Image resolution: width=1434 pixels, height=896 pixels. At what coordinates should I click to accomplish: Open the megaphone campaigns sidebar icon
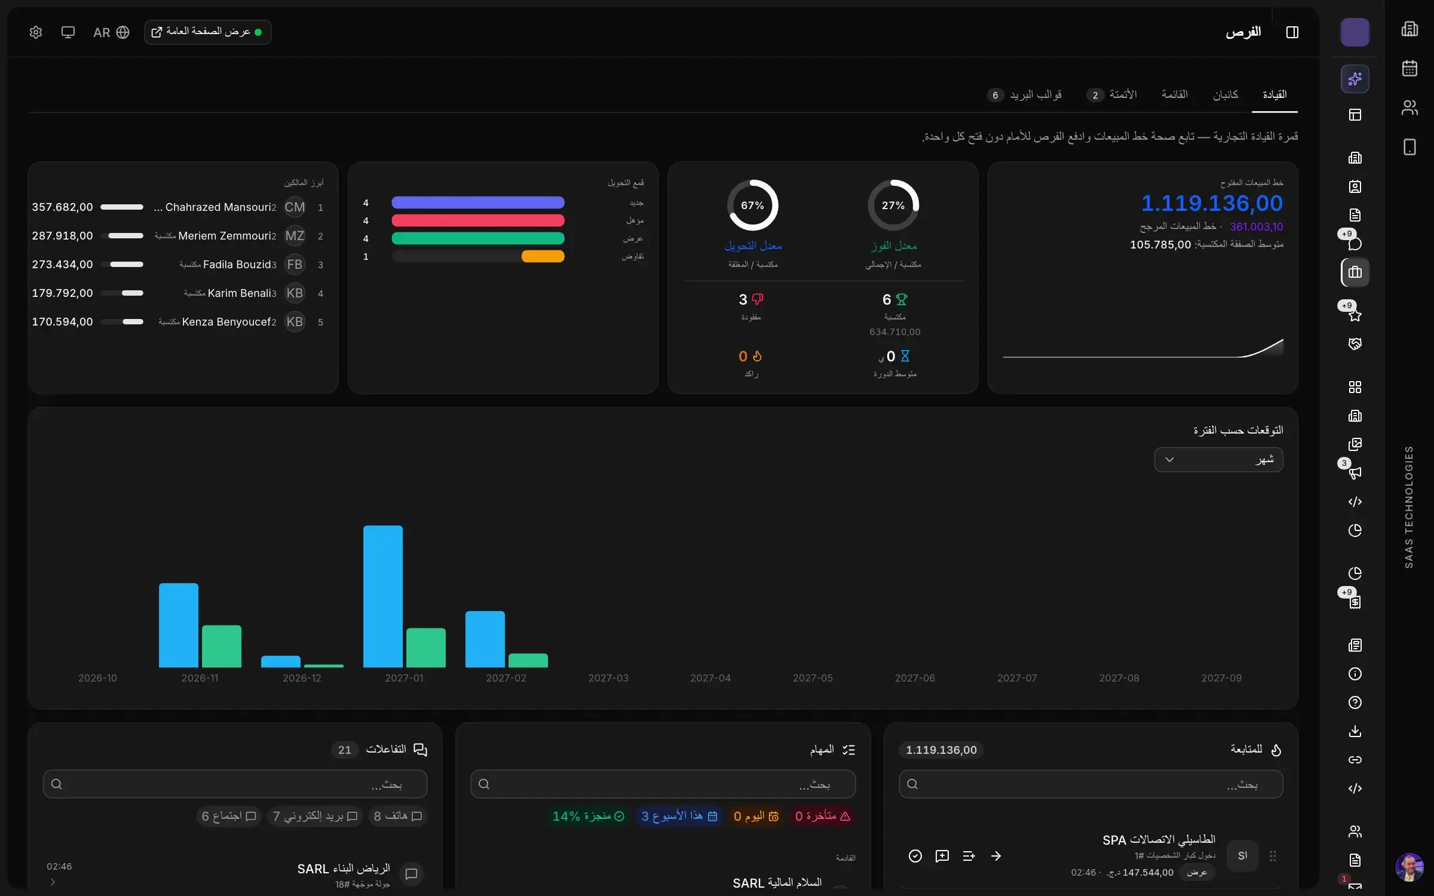[1355, 472]
